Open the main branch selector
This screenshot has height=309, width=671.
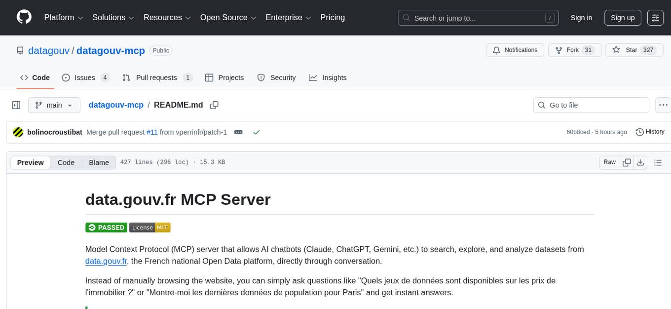(54, 105)
